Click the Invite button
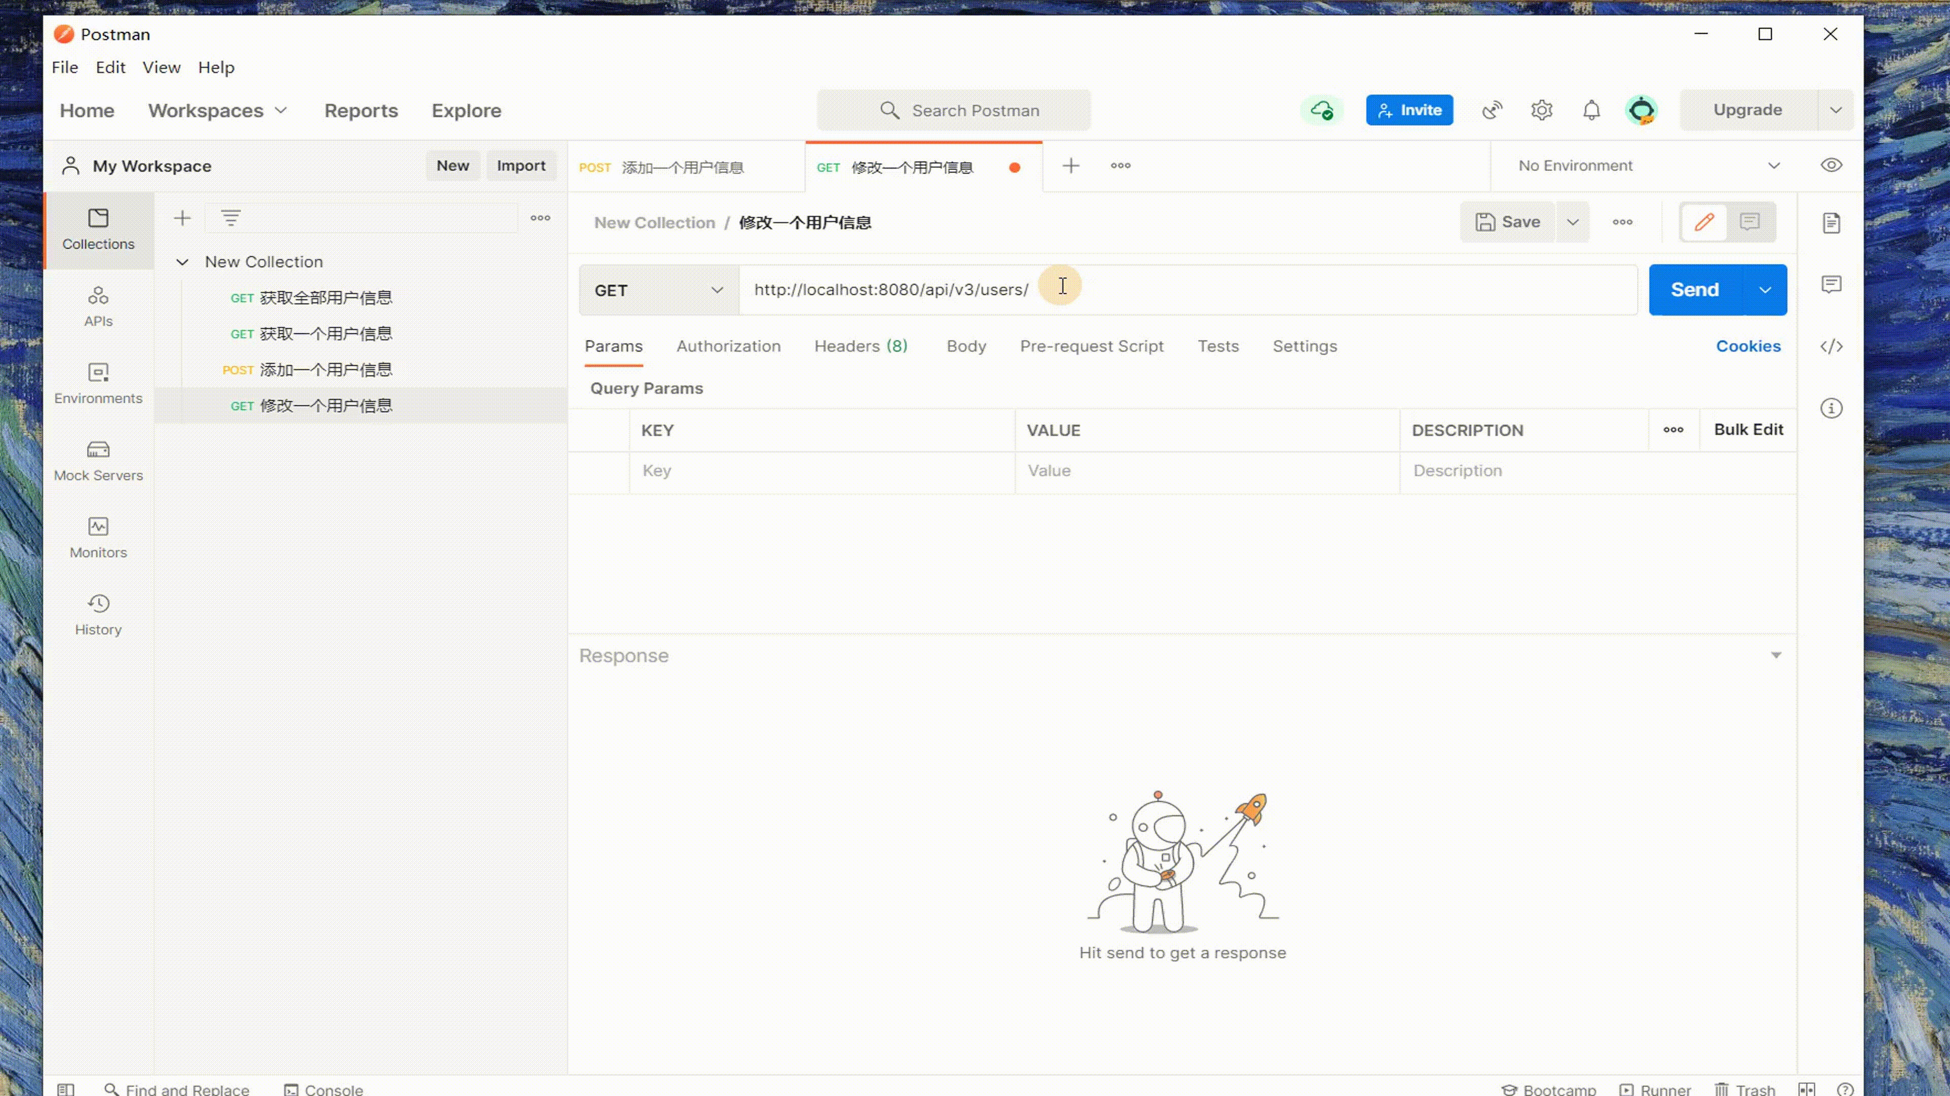1950x1096 pixels. pyautogui.click(x=1410, y=111)
